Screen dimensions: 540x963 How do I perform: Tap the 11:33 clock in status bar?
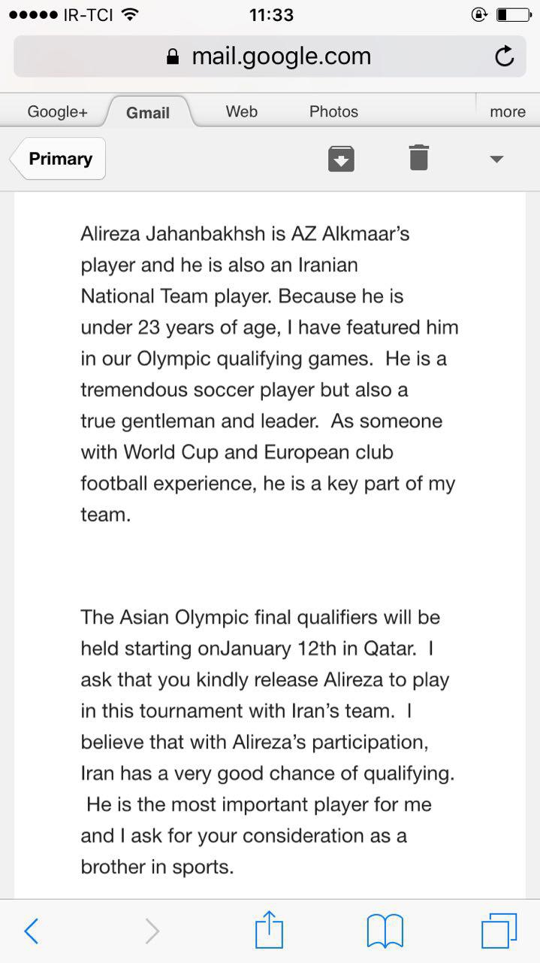coord(270,14)
